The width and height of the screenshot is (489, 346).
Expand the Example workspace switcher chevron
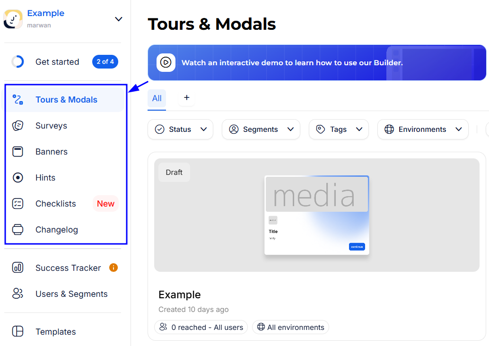tap(119, 19)
